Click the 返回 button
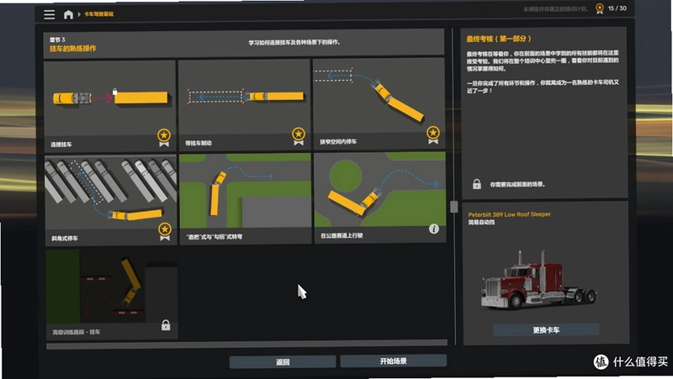 tap(283, 362)
